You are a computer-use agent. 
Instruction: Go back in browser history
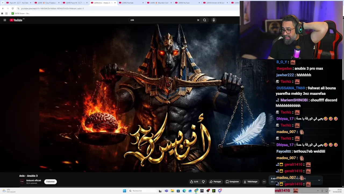[3, 8]
